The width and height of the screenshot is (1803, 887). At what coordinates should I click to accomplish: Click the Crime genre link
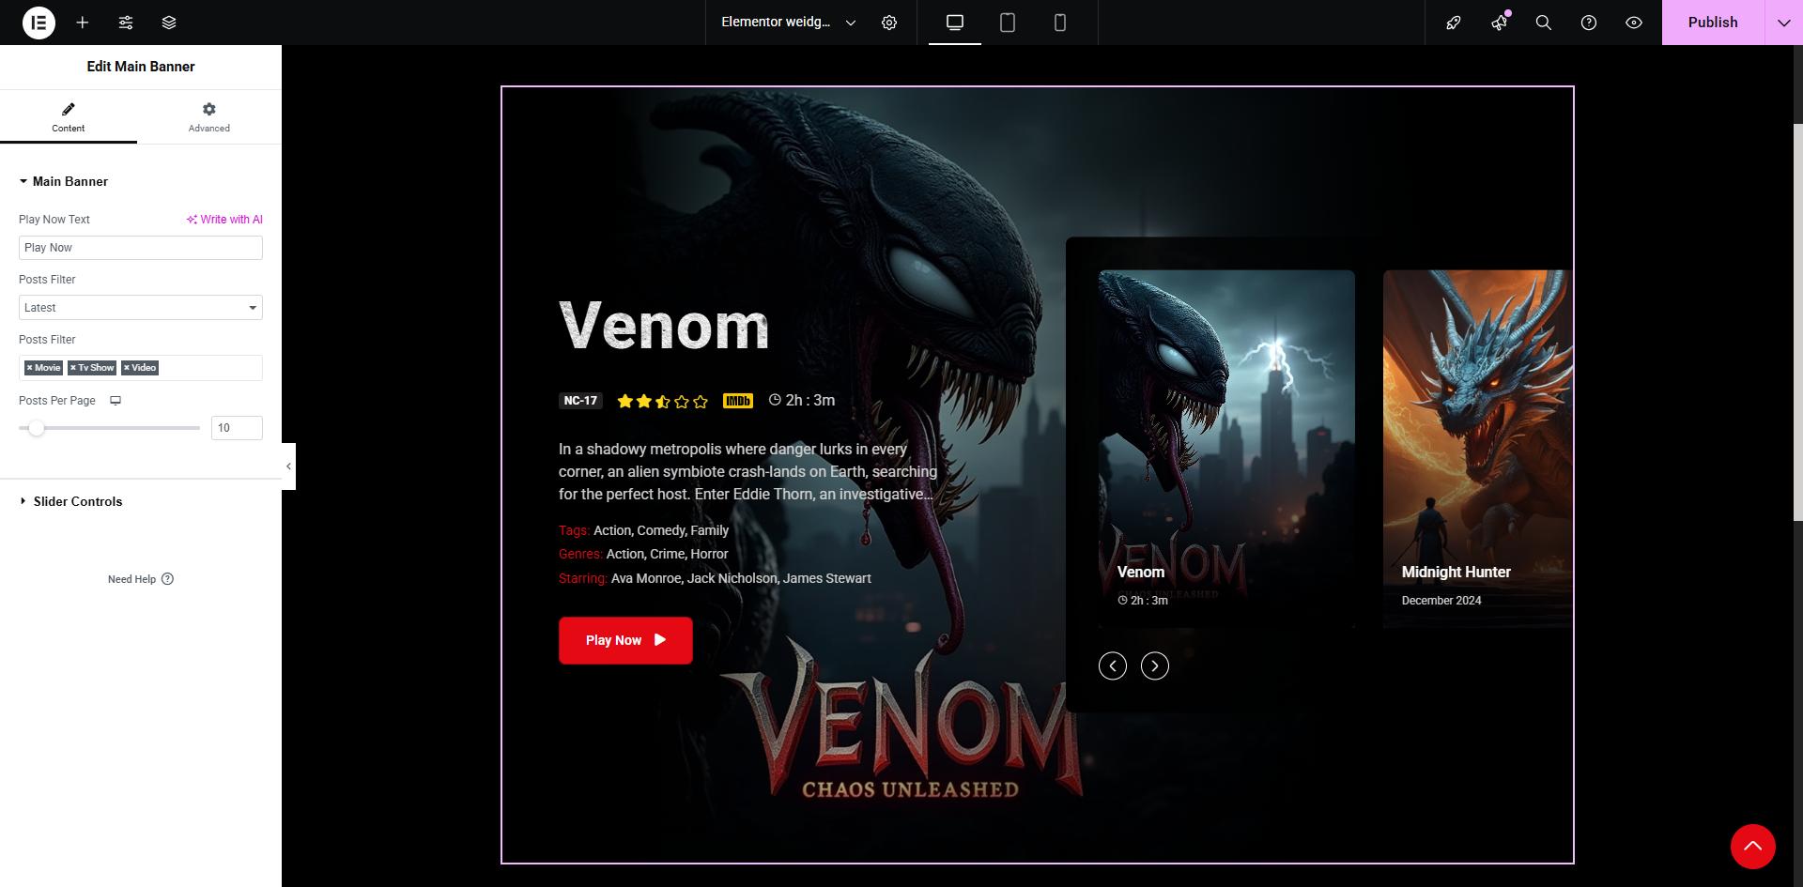[667, 554]
